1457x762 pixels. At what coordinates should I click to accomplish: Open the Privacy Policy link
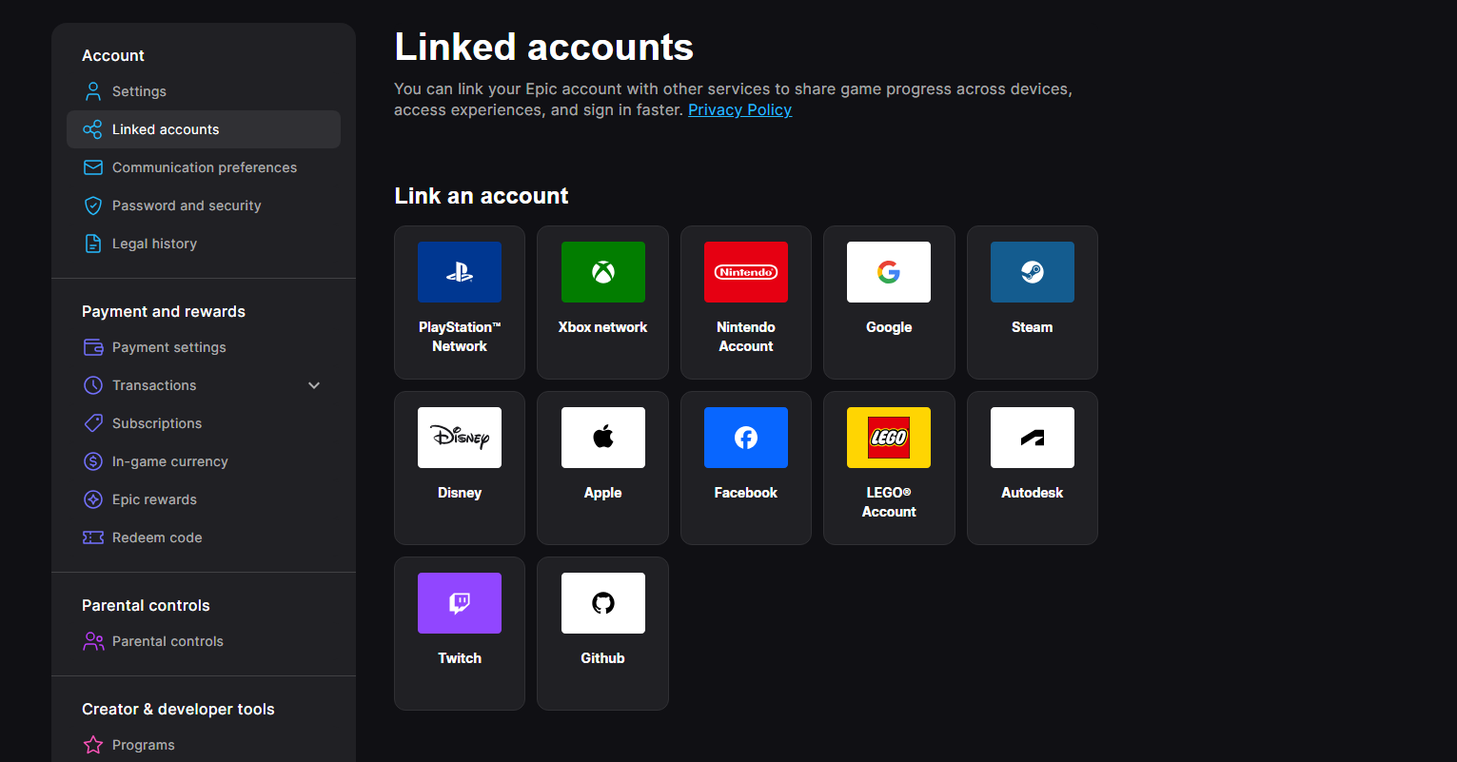pyautogui.click(x=739, y=109)
